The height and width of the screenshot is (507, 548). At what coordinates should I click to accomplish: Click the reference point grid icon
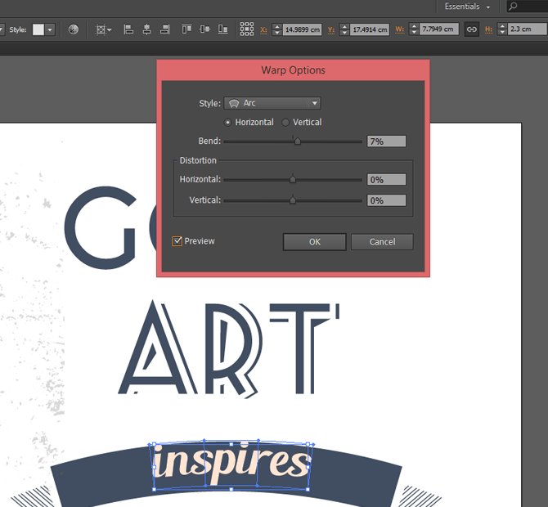[246, 29]
